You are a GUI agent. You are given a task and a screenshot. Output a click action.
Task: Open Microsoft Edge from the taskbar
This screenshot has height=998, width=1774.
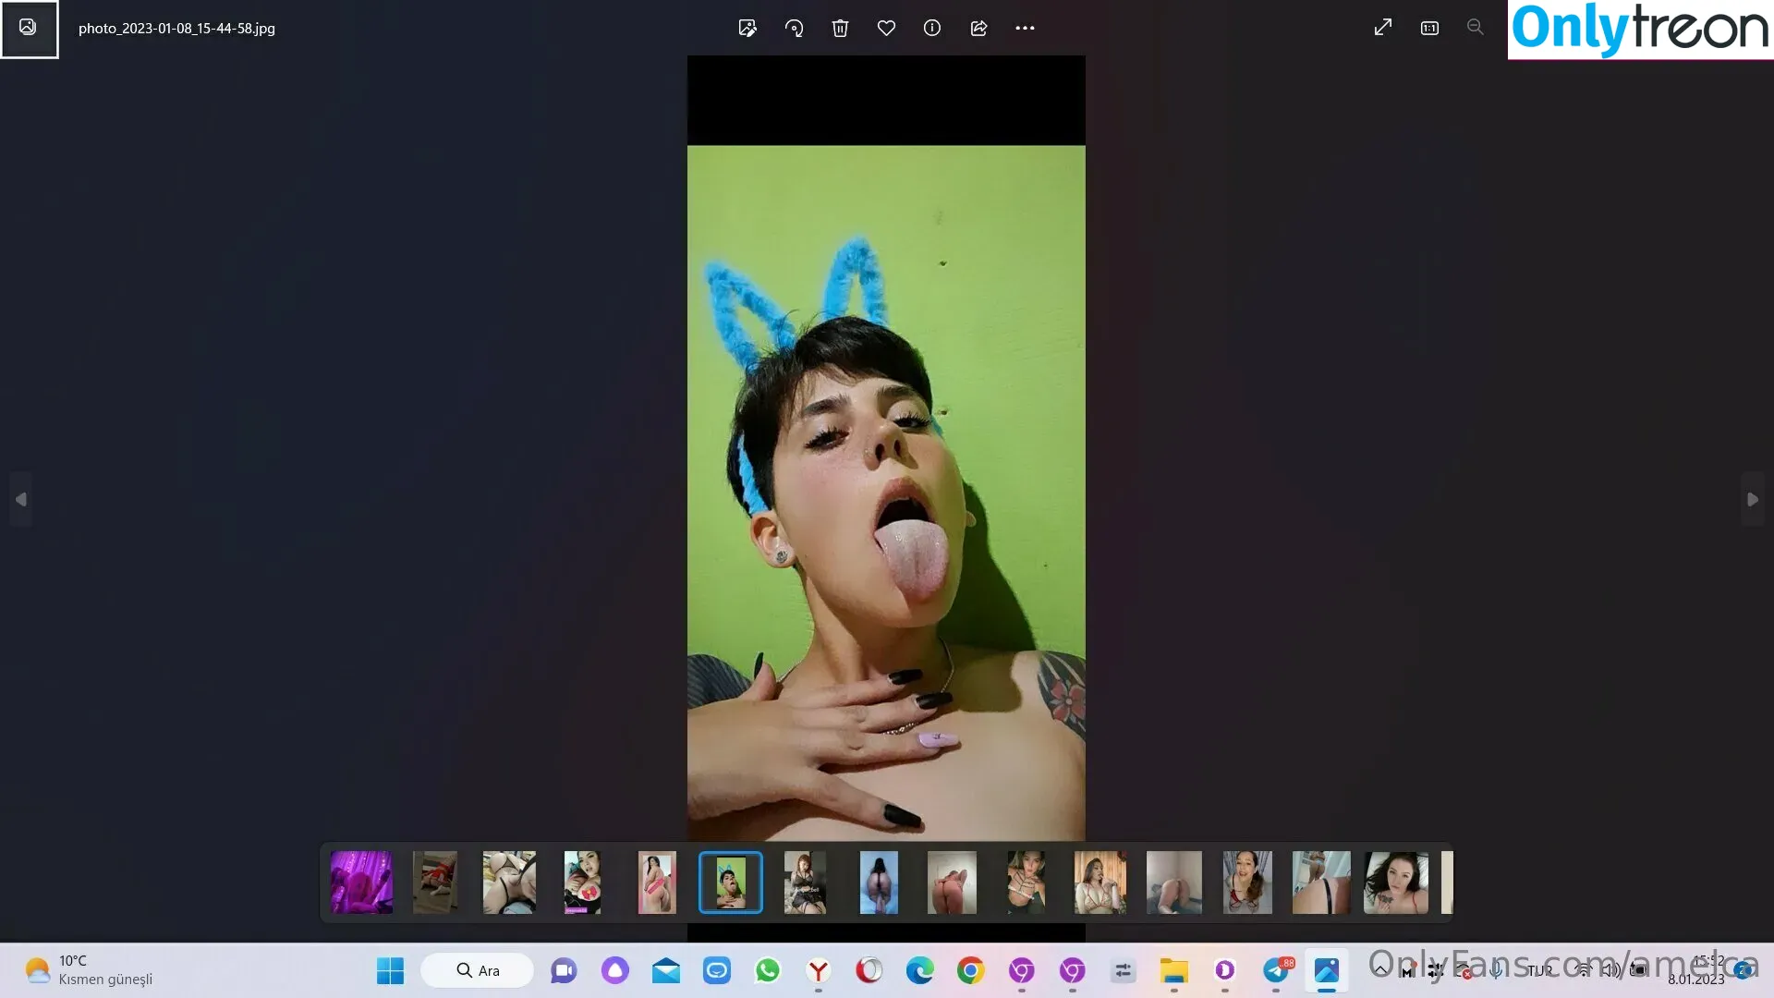919,970
